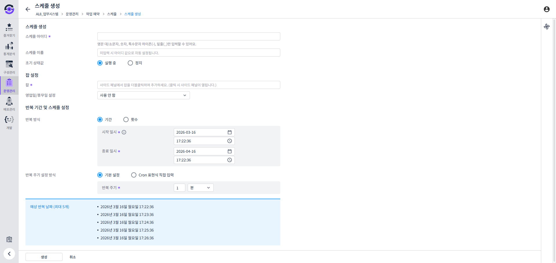Viewport: 556px width, 263px height.
Task: Navigate to 작업 예약 breadcrumb
Action: coord(93,14)
